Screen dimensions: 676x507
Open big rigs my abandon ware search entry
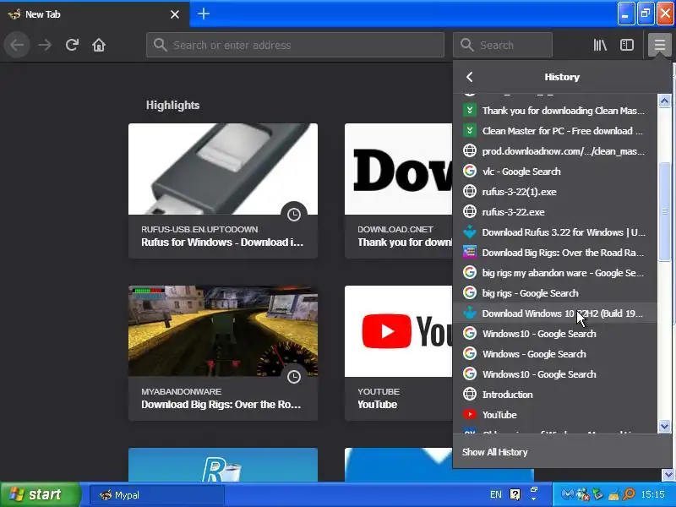click(555, 273)
